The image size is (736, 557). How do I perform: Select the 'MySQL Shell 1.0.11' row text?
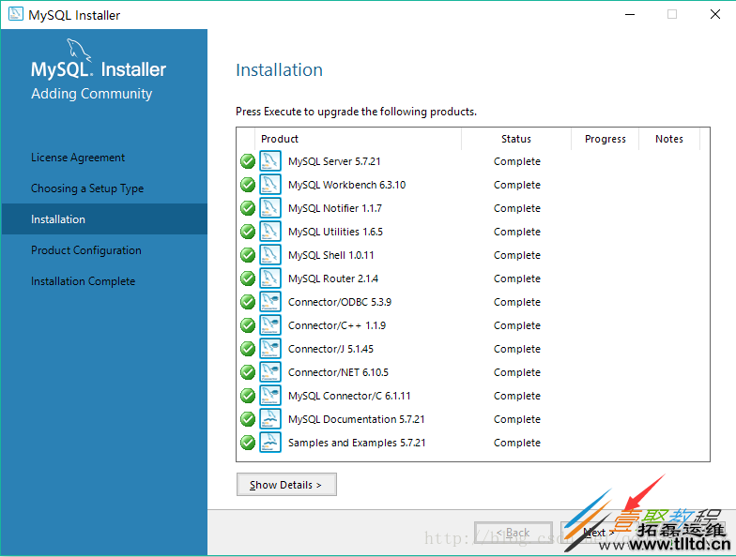[x=330, y=255]
